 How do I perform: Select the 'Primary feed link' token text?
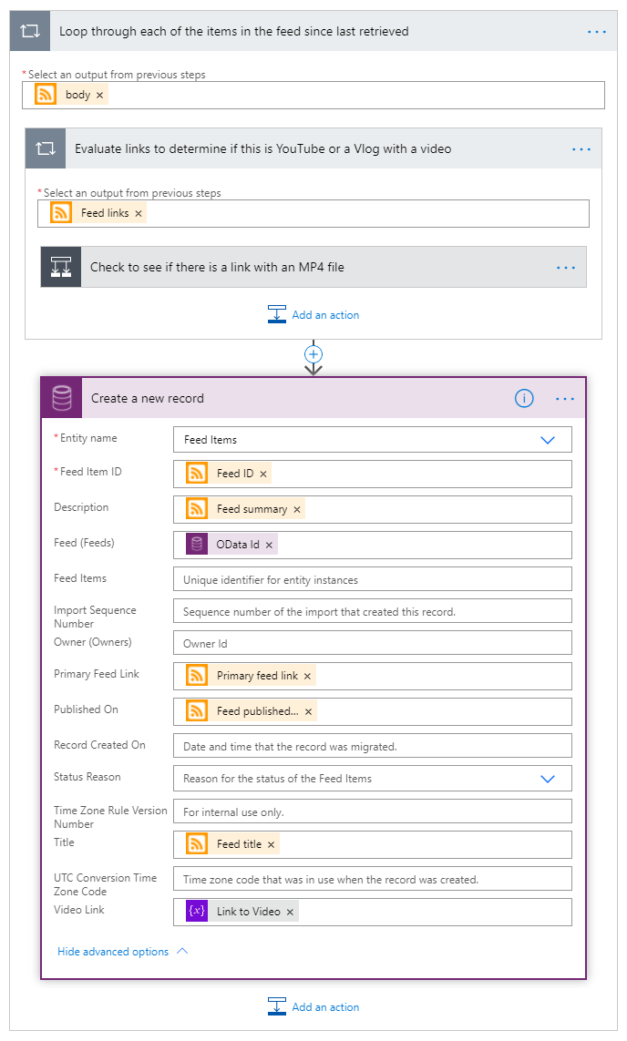coord(257,676)
